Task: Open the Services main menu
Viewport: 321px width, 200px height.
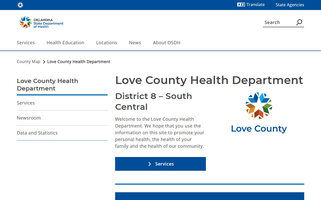Action: [26, 42]
